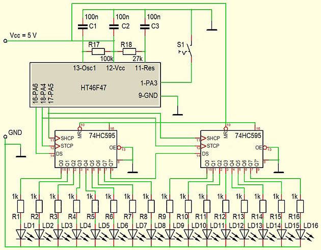The image size is (321, 250).
Task: Select capacitor C2 symbol
Action: click(114, 27)
